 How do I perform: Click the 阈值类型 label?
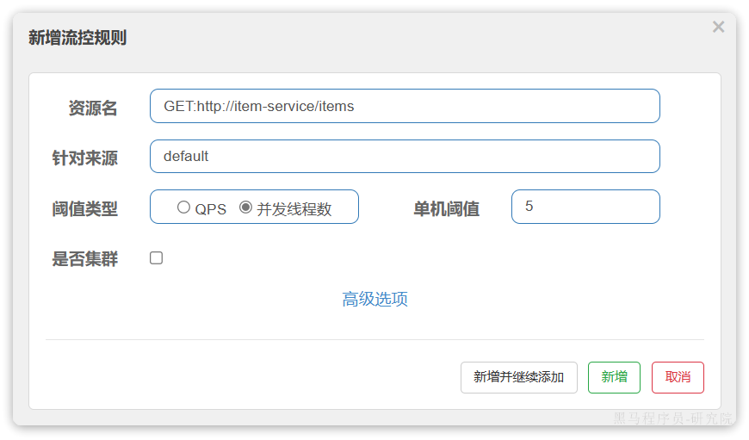pos(85,209)
